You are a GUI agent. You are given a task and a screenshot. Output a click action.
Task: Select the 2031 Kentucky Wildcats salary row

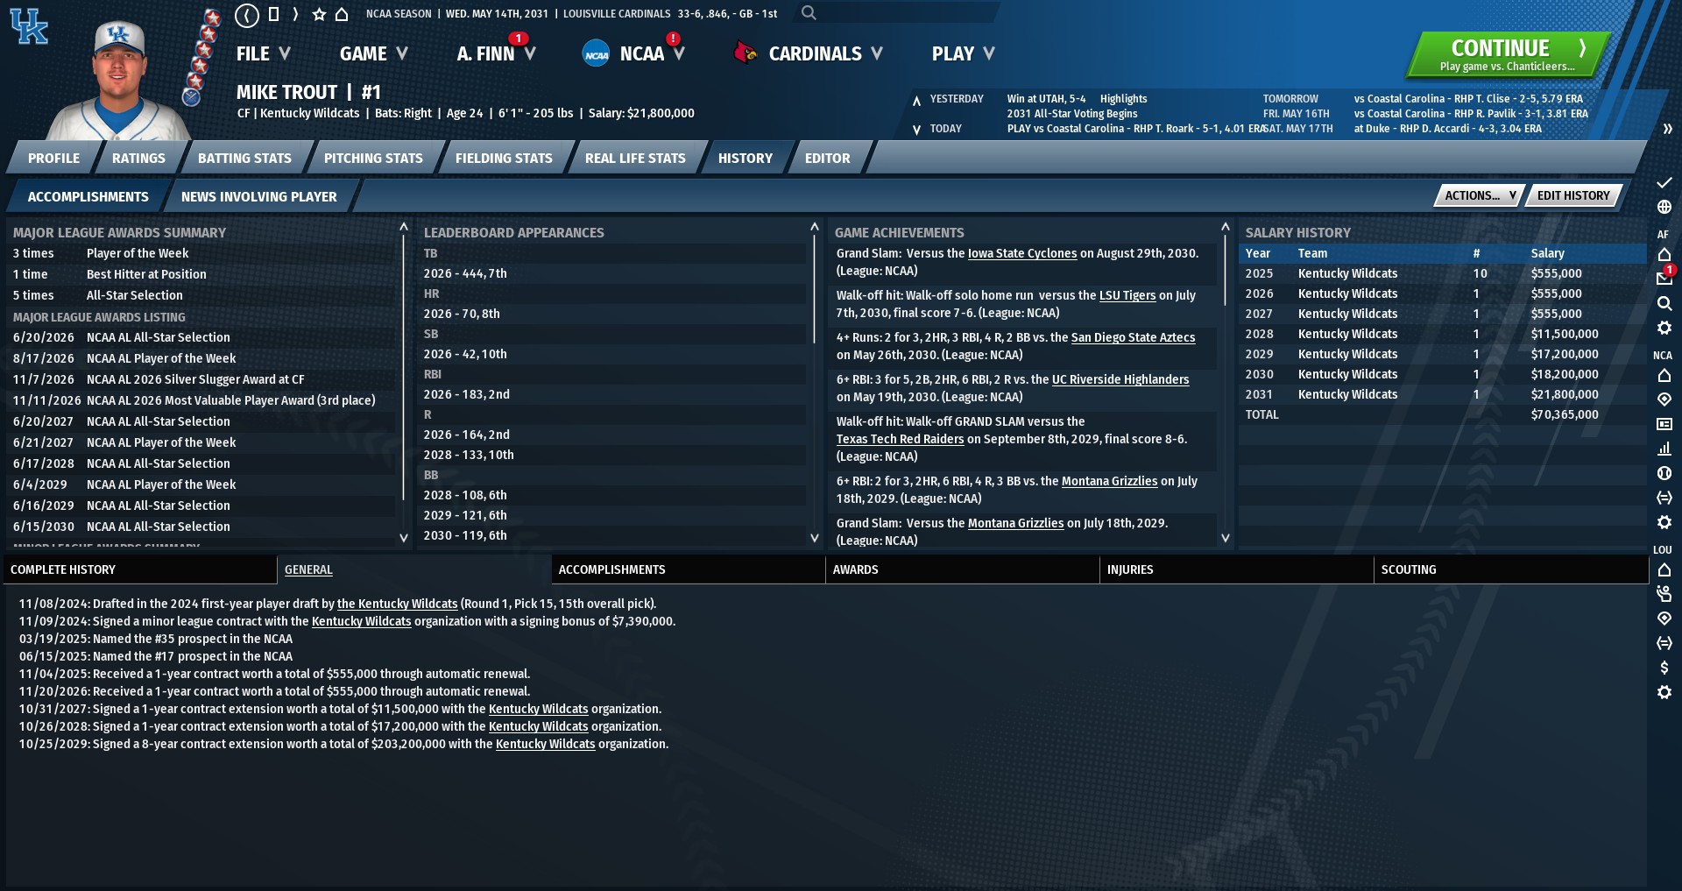(1442, 394)
